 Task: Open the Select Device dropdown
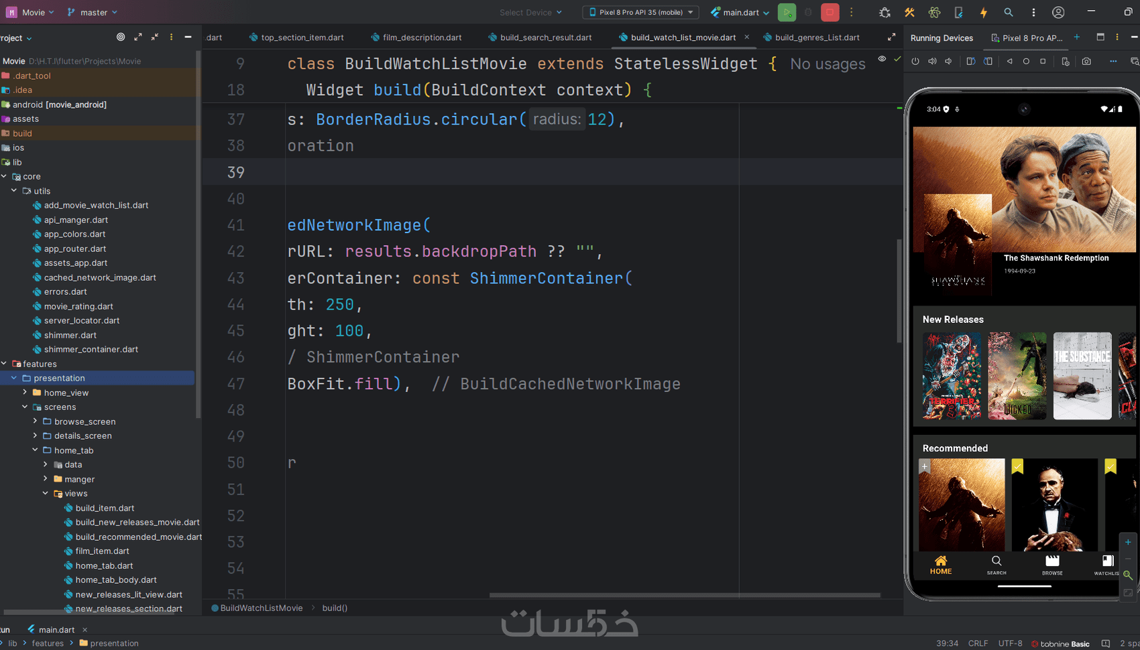[x=530, y=12]
